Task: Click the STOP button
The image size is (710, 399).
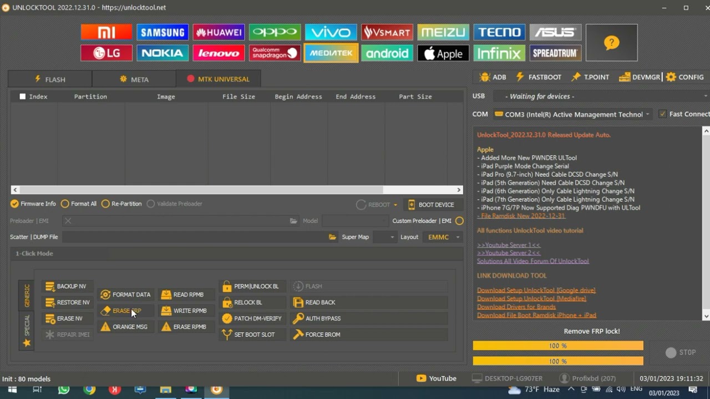Action: pyautogui.click(x=681, y=352)
